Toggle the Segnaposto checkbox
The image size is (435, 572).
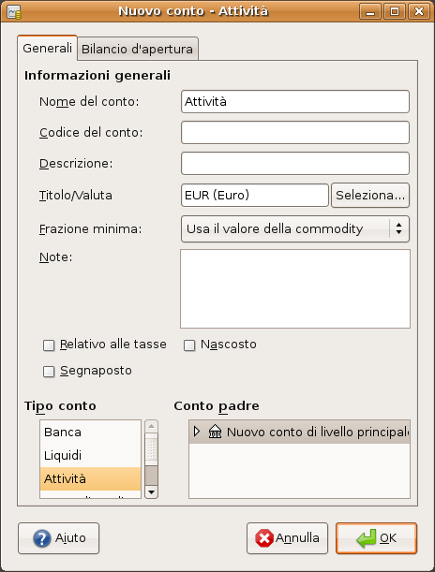pyautogui.click(x=49, y=372)
